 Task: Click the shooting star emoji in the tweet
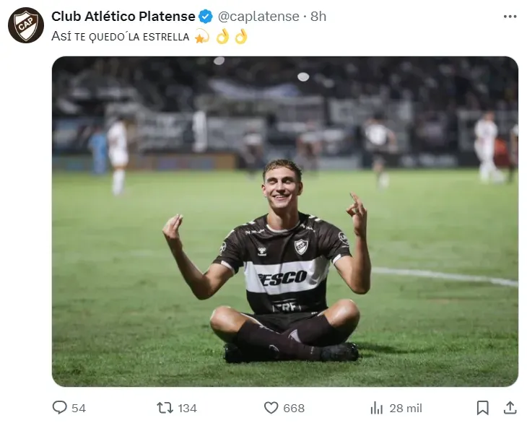(x=201, y=36)
